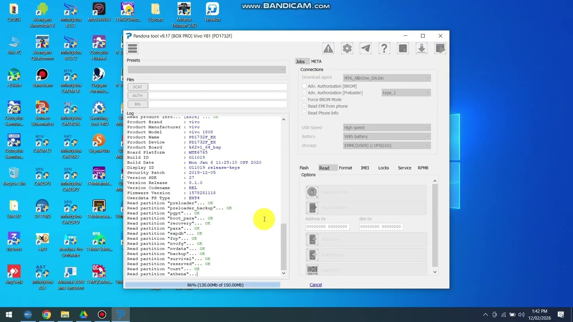Viewport: 573px width, 322px height.
Task: Open the Pandora hamburger menu
Action: click(x=133, y=48)
